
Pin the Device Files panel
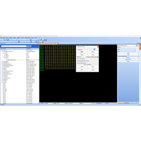click(x=37, y=43)
